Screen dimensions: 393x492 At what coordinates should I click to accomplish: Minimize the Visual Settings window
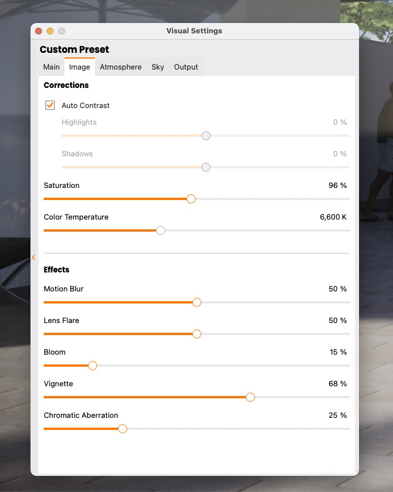tap(50, 31)
